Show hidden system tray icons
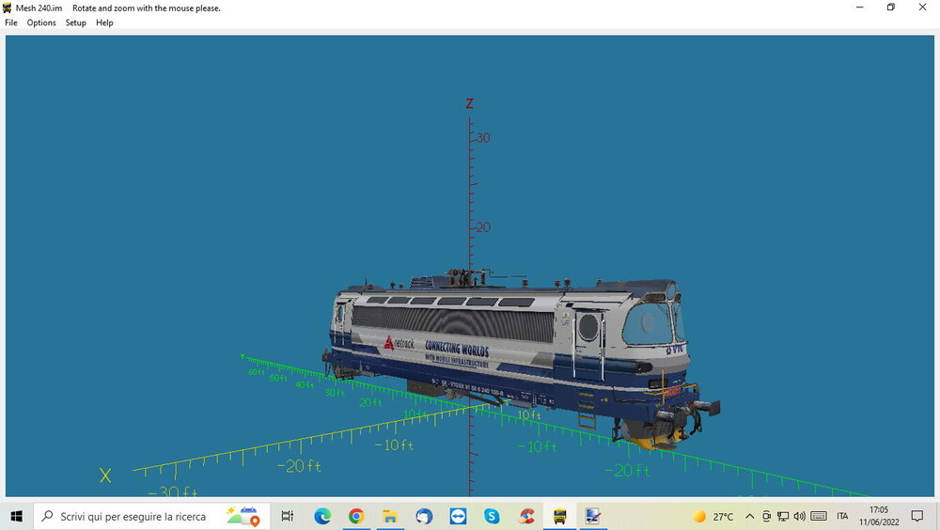The image size is (940, 530). coord(749,516)
